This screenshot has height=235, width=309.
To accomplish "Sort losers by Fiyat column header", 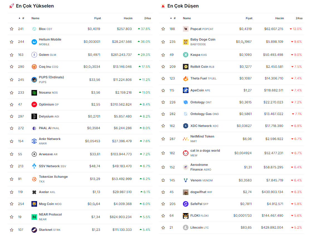I will click(249, 18).
